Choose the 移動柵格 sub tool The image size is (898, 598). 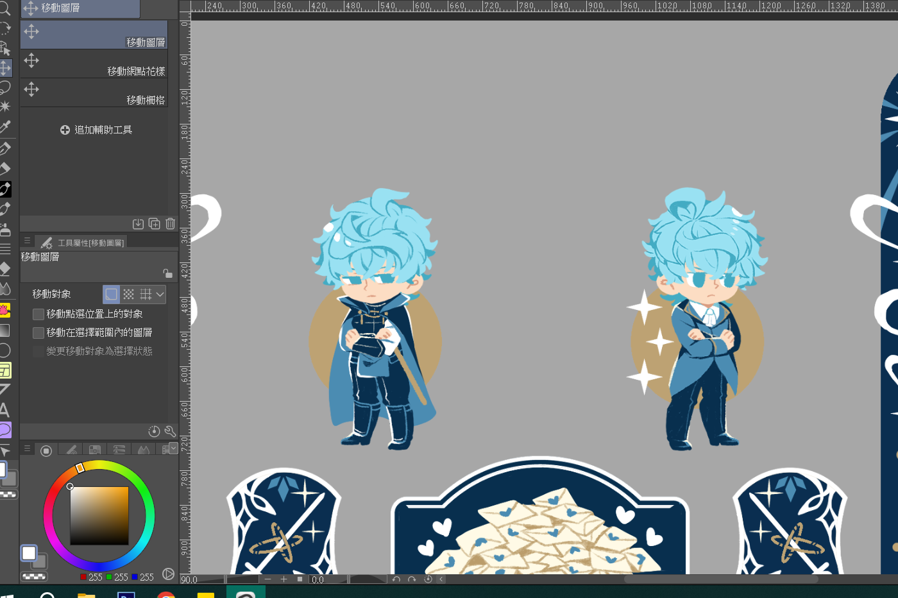tap(94, 93)
